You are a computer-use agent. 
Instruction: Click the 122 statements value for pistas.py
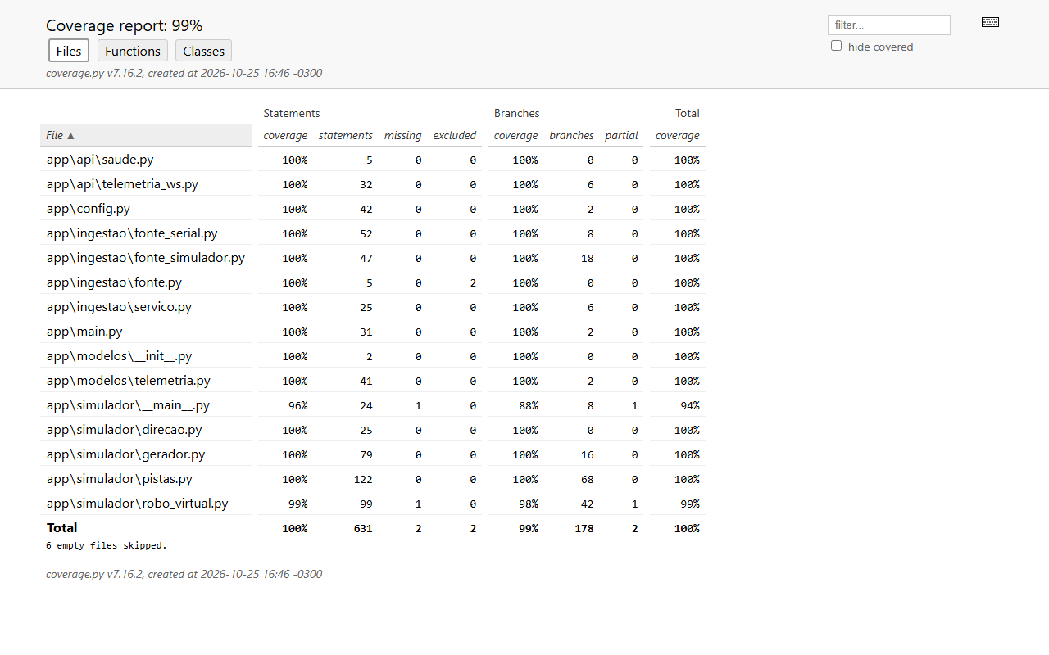(362, 479)
